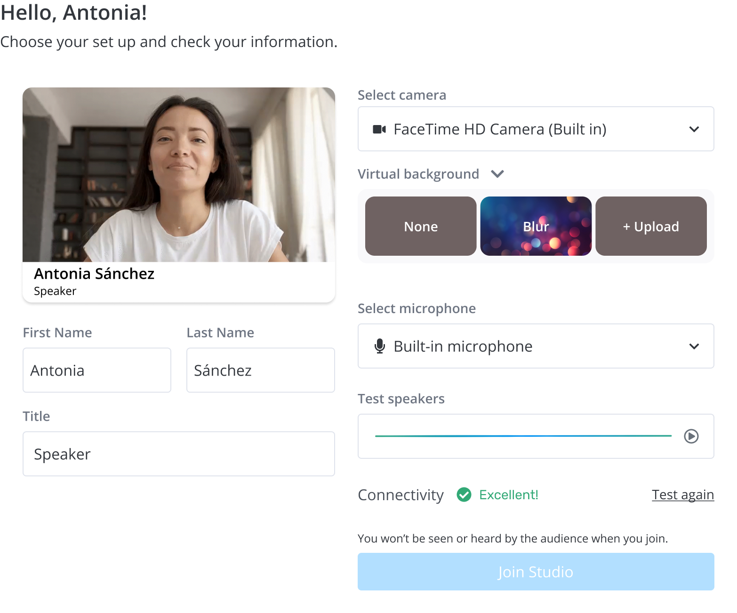Click the green connectivity checkmark icon
This screenshot has width=737, height=613.
(464, 495)
